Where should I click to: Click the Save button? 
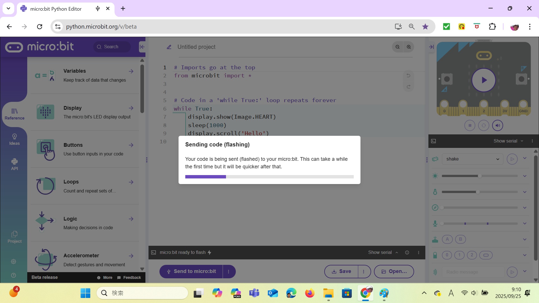click(x=341, y=272)
